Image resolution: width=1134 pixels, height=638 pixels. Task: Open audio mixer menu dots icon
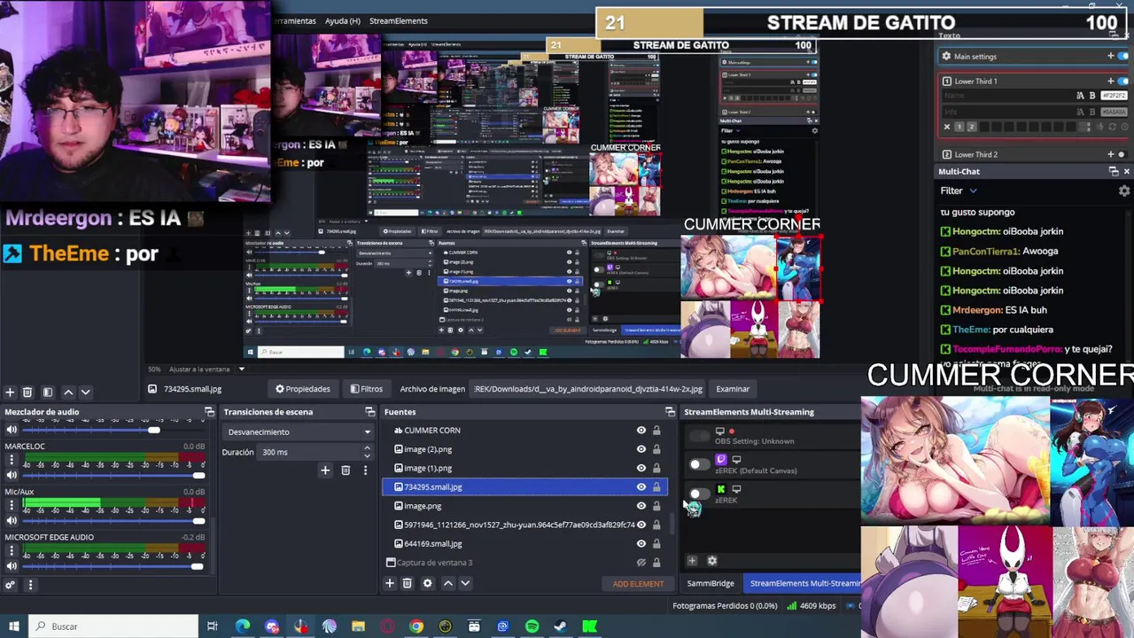tap(30, 585)
